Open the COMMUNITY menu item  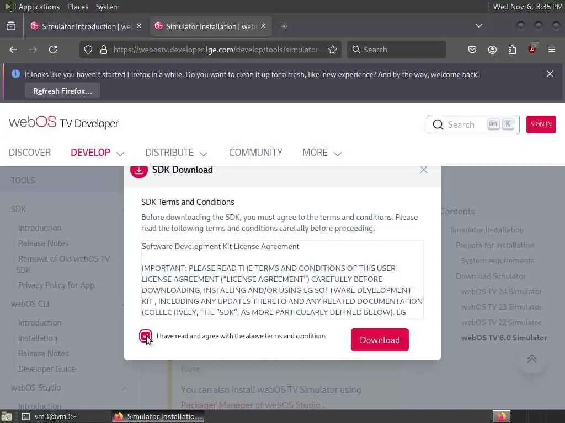256,153
